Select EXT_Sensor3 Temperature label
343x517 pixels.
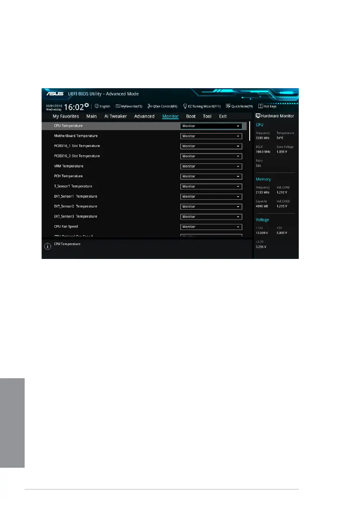[x=76, y=217]
